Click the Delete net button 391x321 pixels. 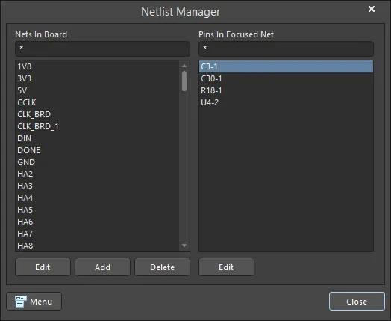pyautogui.click(x=163, y=267)
